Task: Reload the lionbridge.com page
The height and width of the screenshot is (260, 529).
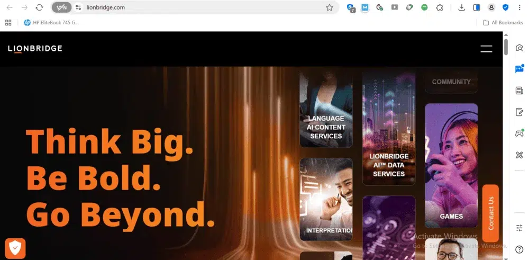Action: pos(40,7)
